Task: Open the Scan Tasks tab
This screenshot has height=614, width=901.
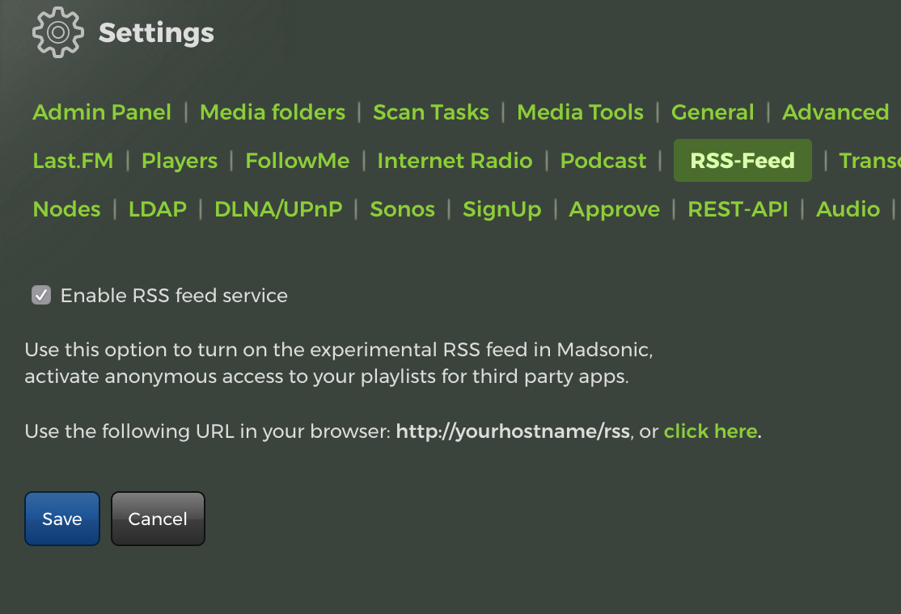Action: tap(431, 112)
